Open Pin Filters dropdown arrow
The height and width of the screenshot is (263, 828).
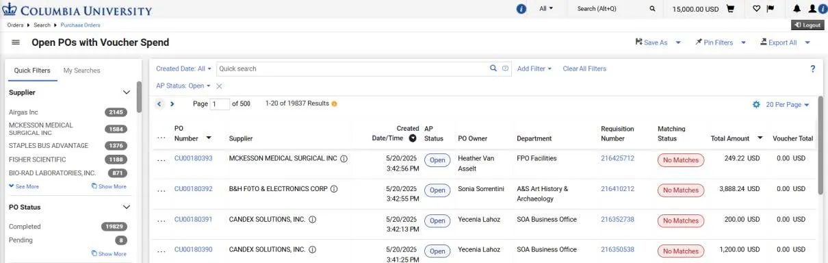[x=744, y=42]
